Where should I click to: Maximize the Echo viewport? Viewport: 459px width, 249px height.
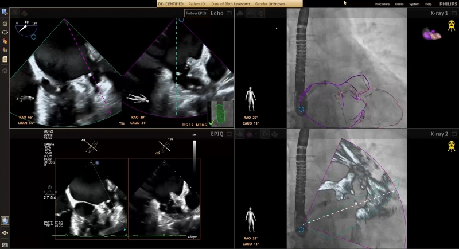tap(229, 13)
